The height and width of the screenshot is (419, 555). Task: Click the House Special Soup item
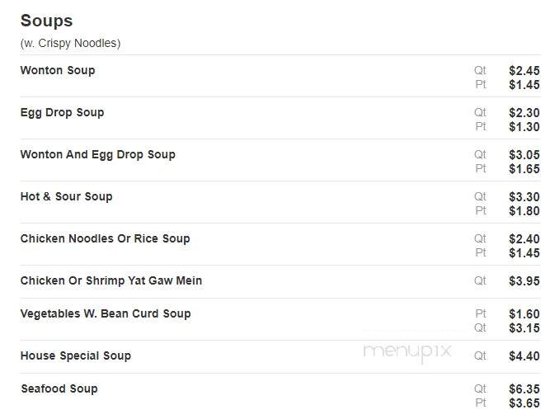(76, 356)
